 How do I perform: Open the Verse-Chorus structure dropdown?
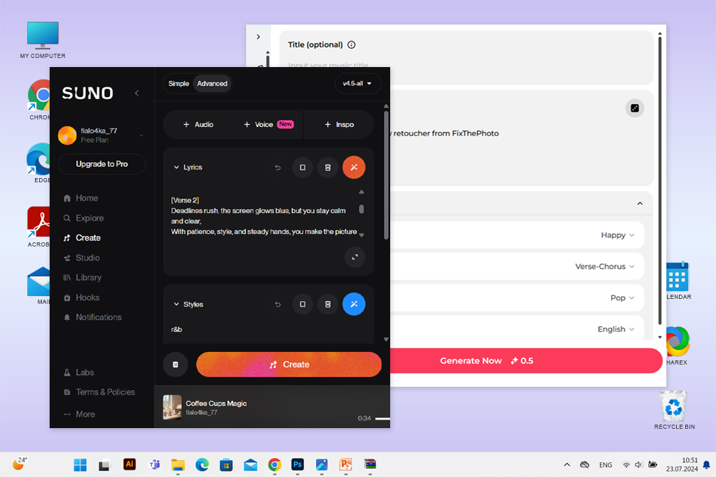[604, 266]
